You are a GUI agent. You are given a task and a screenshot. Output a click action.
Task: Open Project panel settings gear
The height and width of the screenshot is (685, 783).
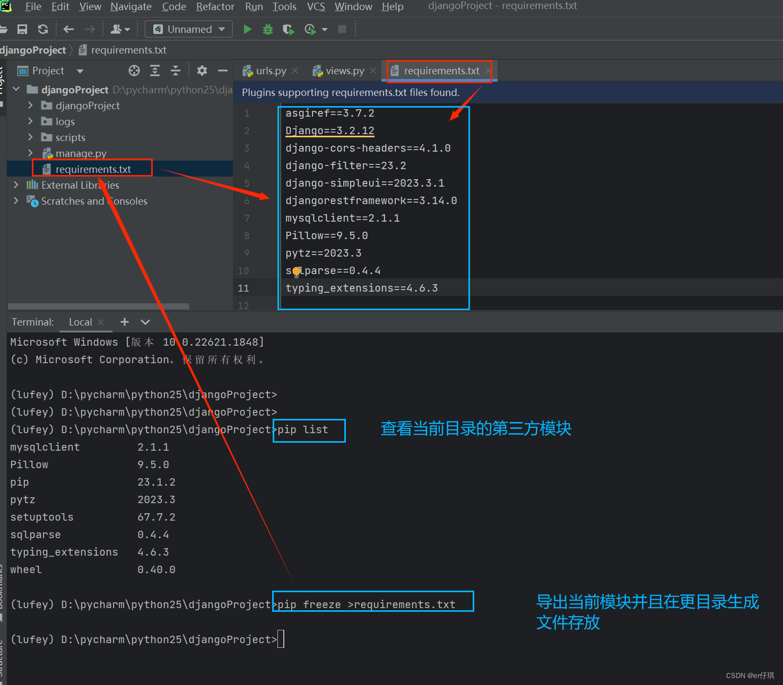[202, 71]
